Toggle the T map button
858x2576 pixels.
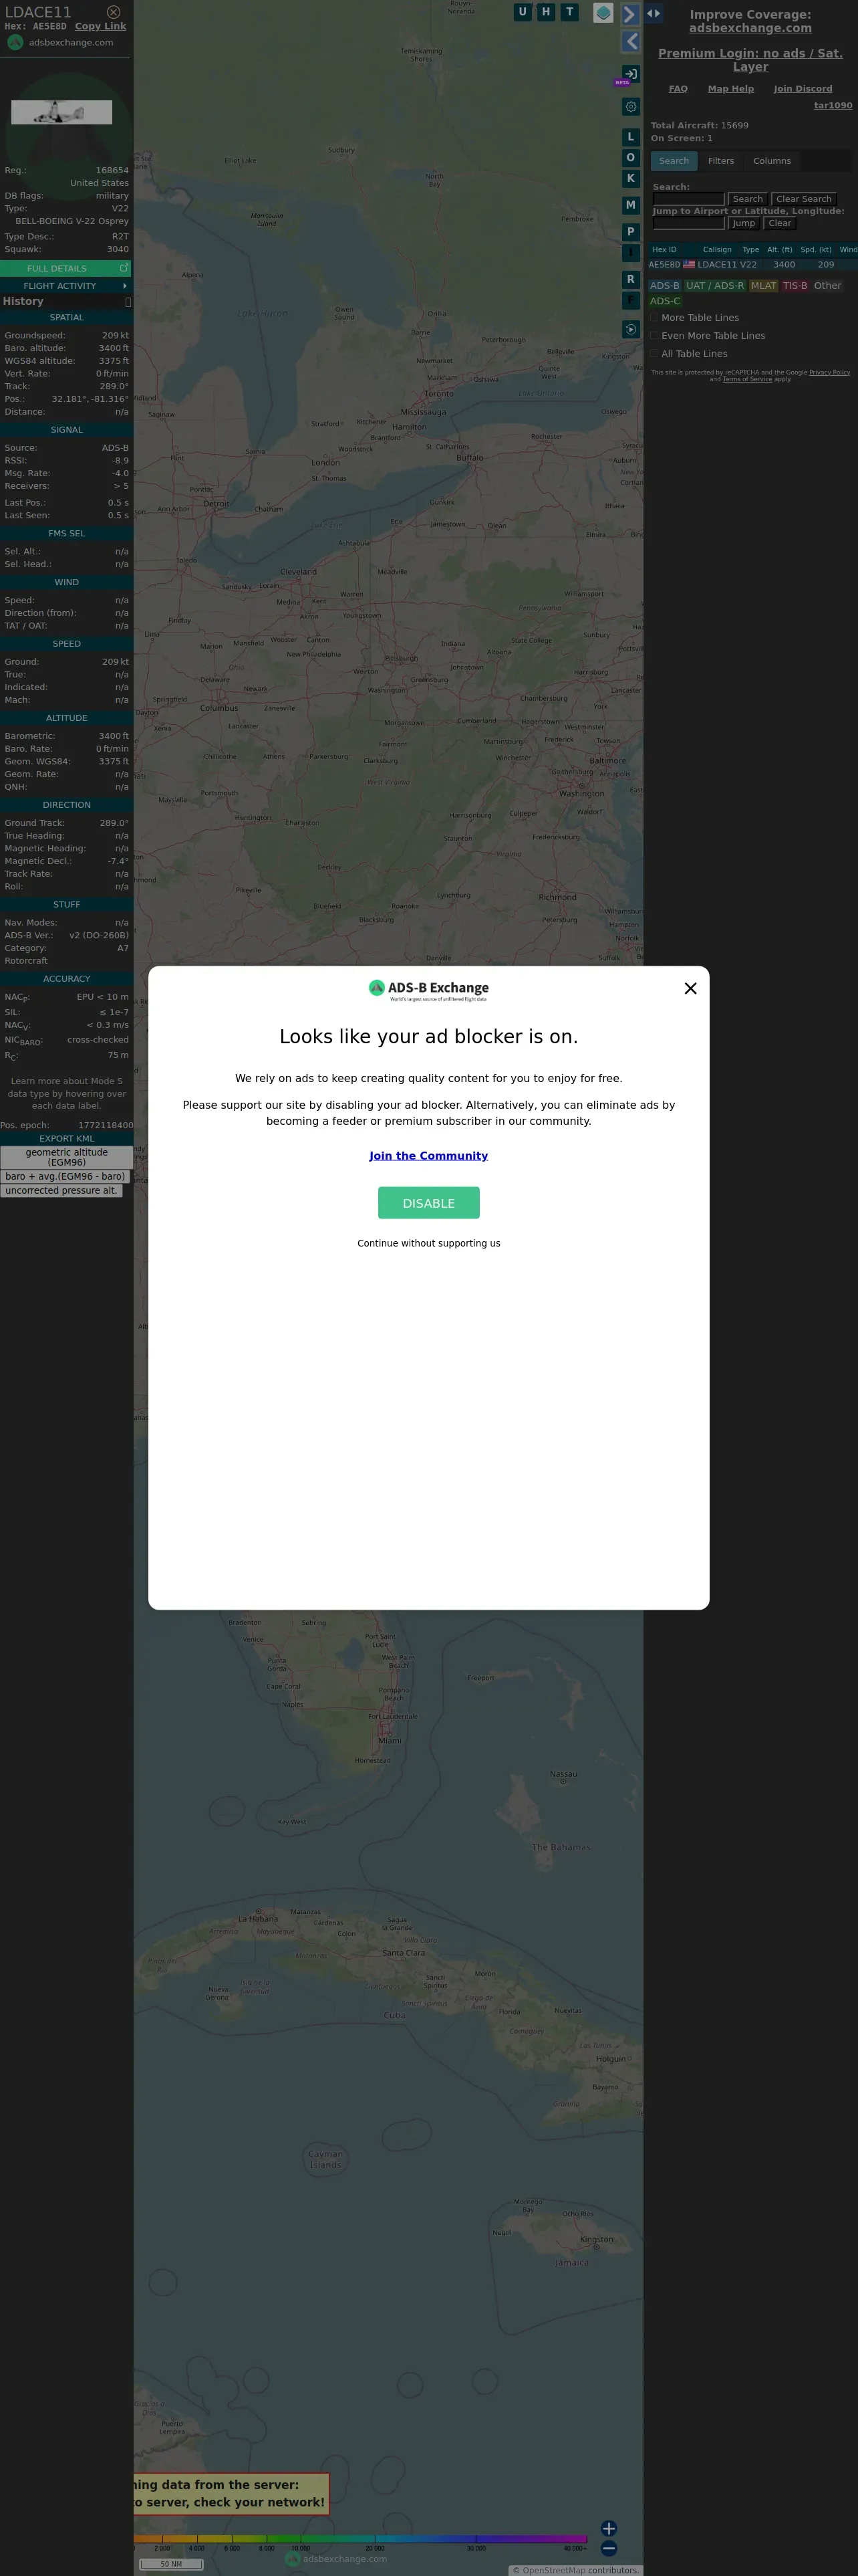click(569, 12)
